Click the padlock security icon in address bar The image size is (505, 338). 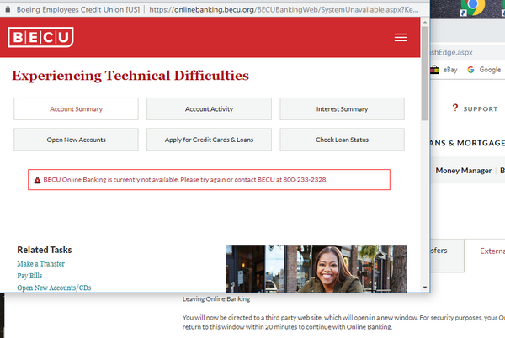click(x=8, y=9)
